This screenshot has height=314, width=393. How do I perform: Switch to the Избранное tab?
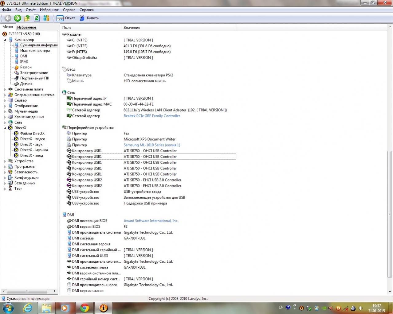pyautogui.click(x=26, y=27)
